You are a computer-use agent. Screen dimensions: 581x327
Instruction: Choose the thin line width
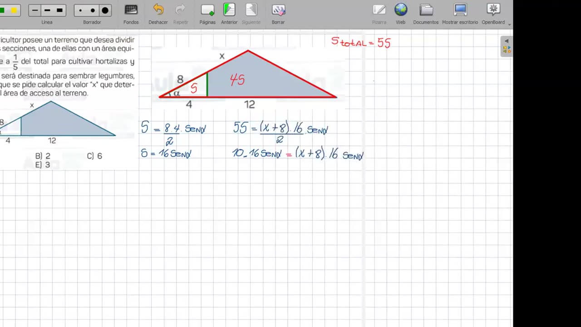pyautogui.click(x=35, y=10)
